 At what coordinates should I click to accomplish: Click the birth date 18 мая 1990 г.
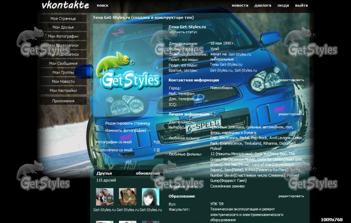222,43
